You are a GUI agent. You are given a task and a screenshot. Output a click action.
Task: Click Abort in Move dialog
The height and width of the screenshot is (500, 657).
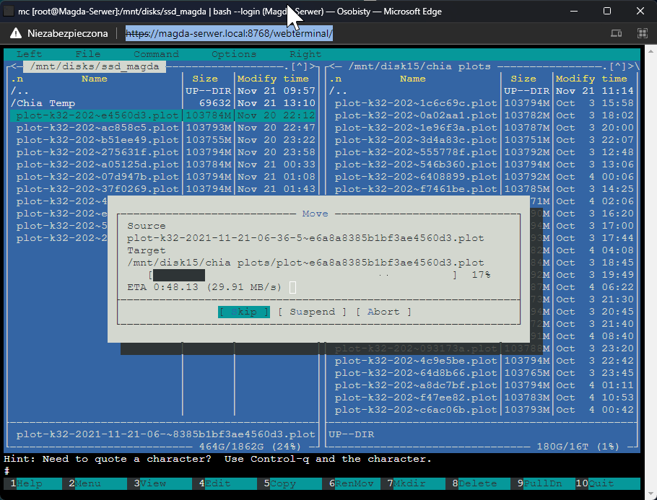point(383,312)
